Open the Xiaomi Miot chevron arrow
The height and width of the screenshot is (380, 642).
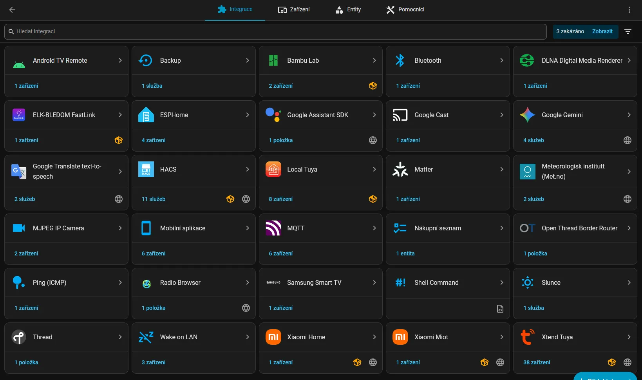coord(501,337)
